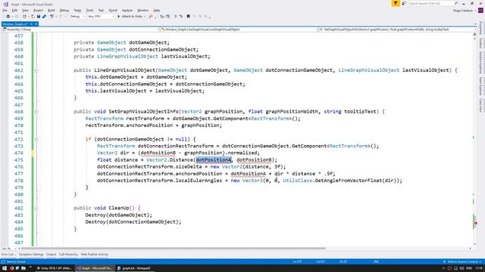Click Attach to Unity run button
Screen dimensions: 485x272
coord(130,17)
